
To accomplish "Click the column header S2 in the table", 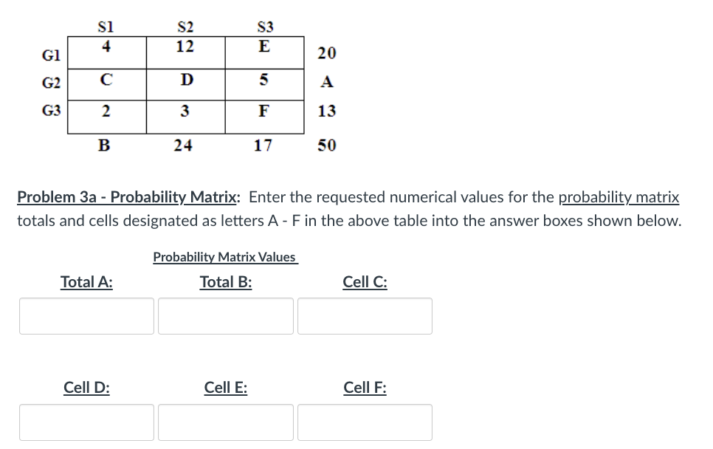I will 185,27.
